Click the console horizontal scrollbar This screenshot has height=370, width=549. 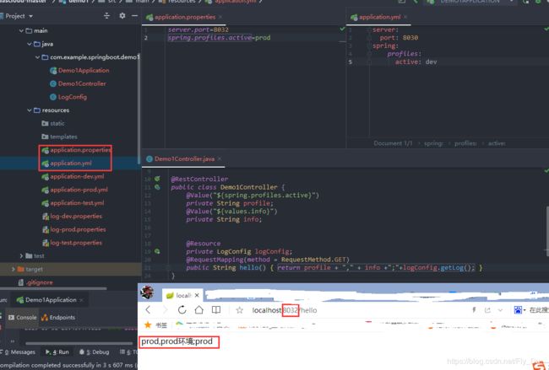pos(79,343)
